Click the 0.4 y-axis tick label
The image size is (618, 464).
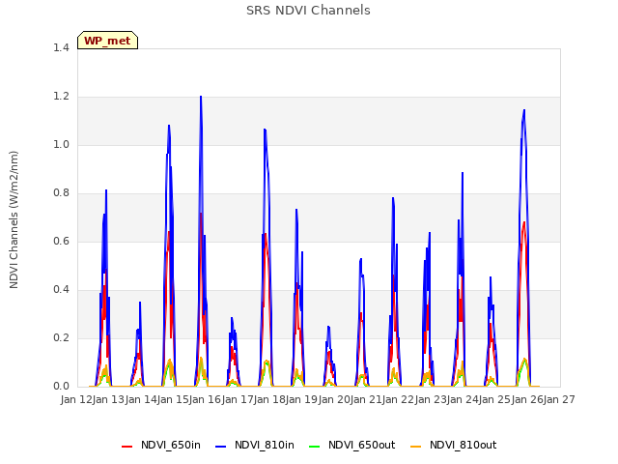coord(61,290)
